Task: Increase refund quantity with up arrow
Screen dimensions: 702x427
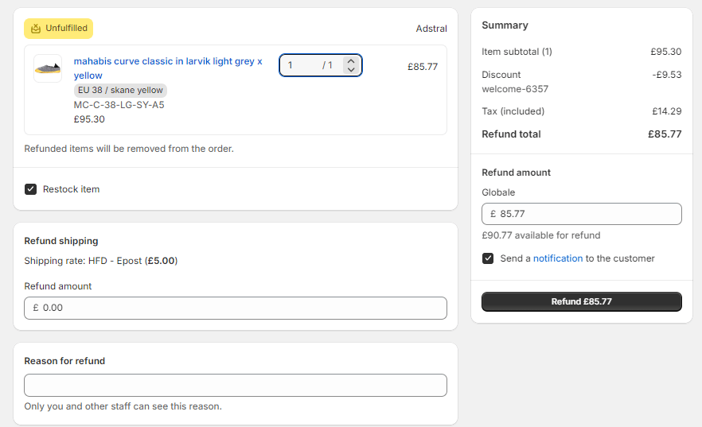Action: pos(352,61)
